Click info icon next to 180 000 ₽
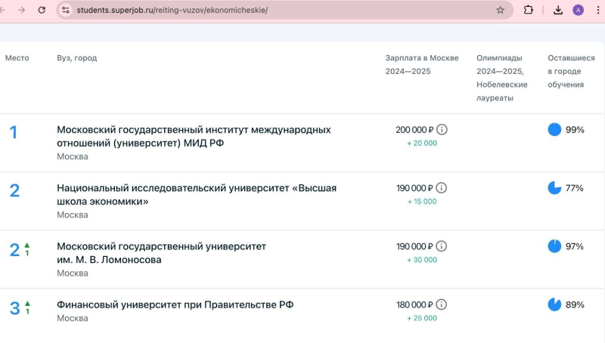The height and width of the screenshot is (343, 605). pos(442,304)
